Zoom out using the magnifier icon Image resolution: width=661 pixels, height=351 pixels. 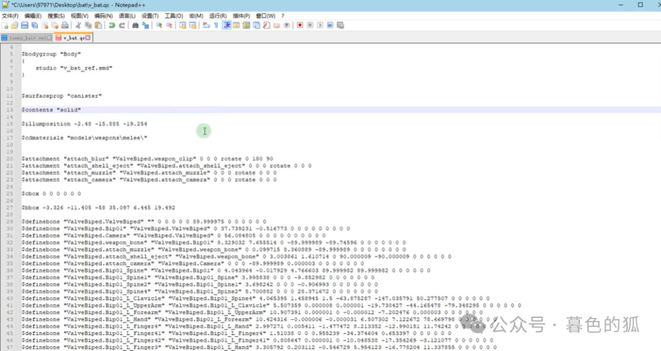click(169, 25)
